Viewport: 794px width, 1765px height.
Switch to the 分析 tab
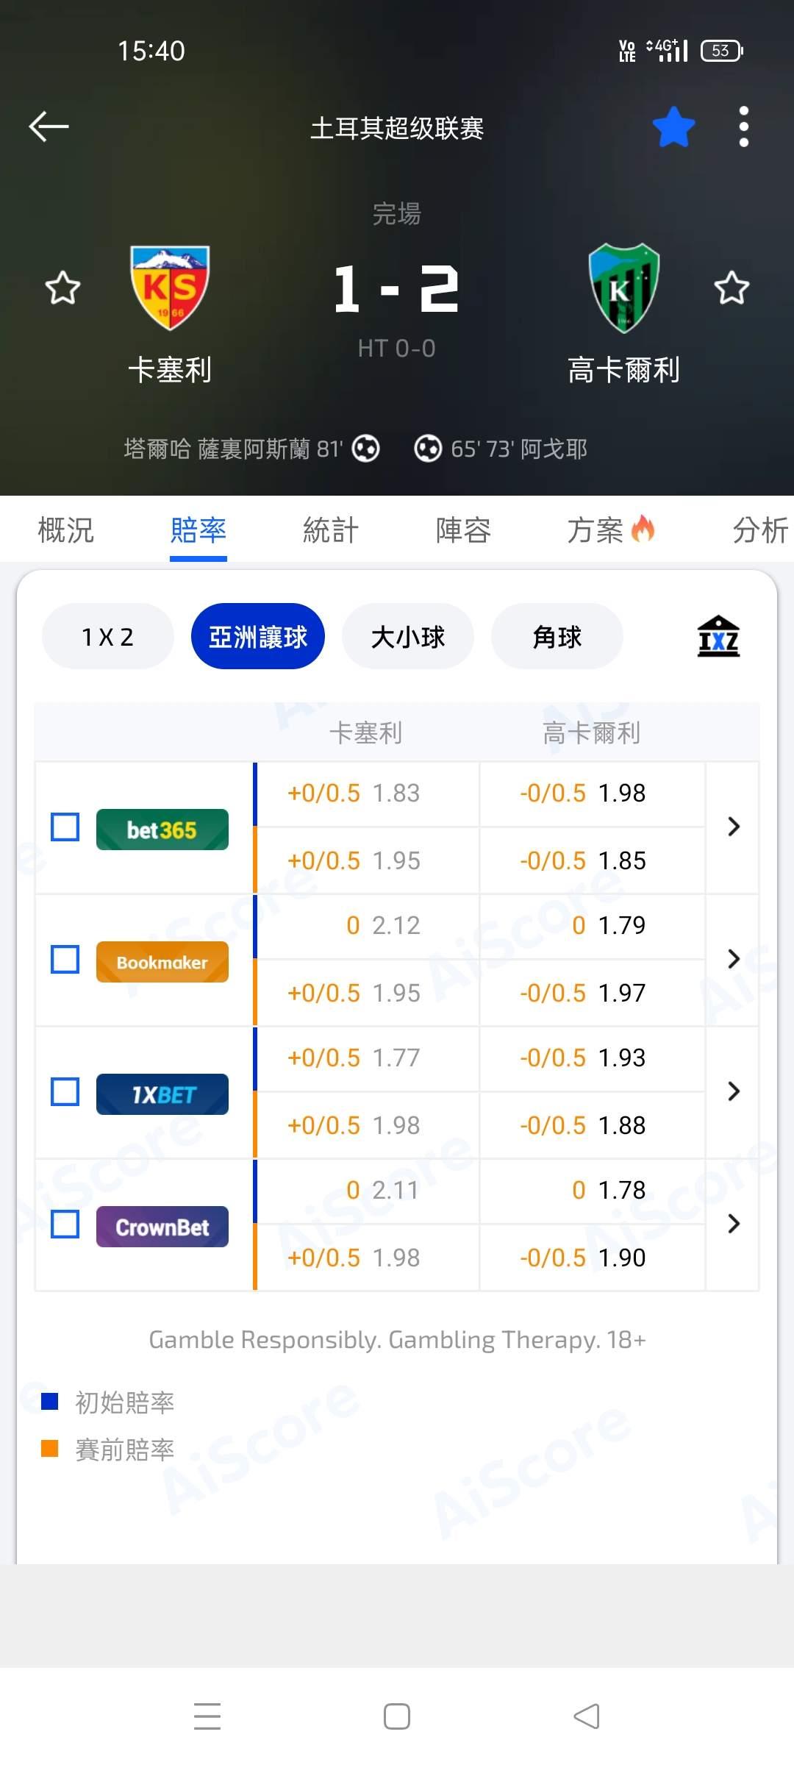(x=761, y=529)
